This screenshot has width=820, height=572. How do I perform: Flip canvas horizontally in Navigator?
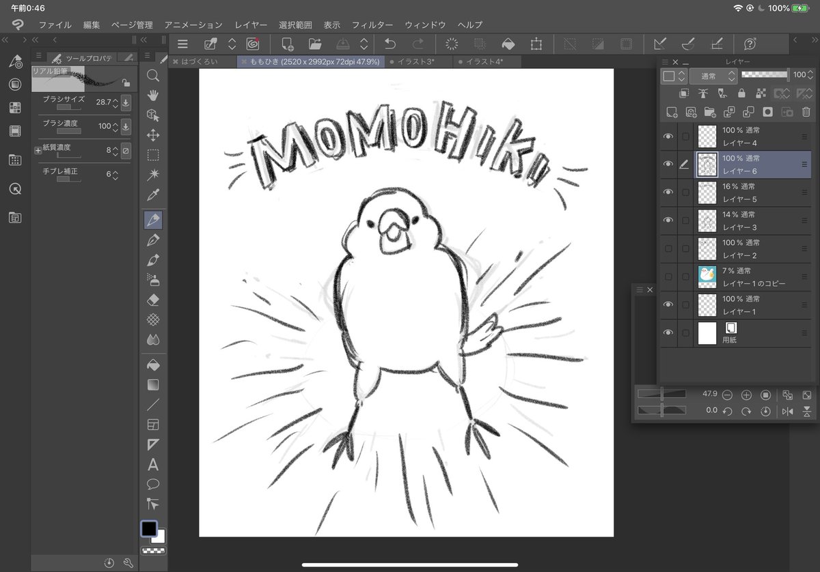788,411
